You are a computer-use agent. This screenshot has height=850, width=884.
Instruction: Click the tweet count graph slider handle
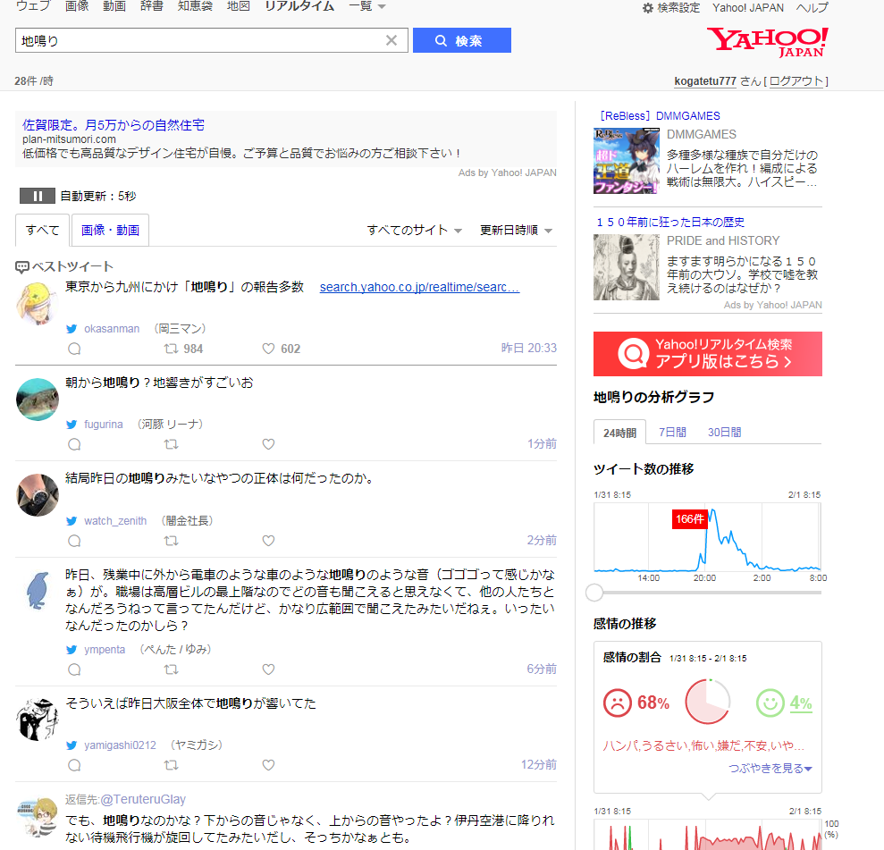[x=594, y=593]
